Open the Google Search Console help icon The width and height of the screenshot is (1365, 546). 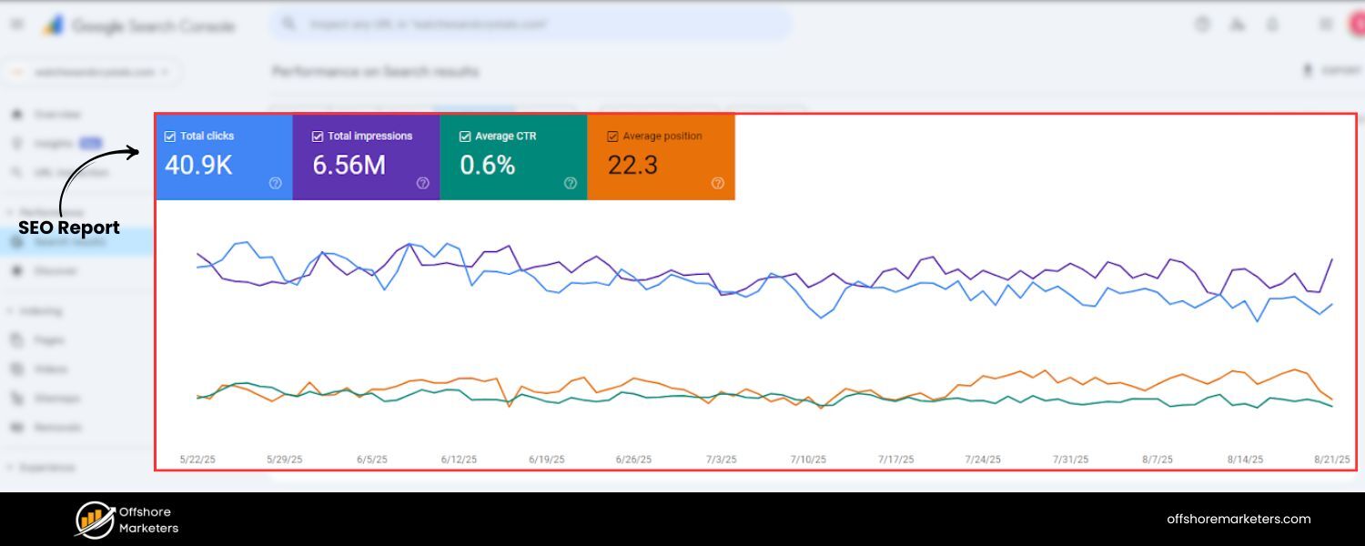[1201, 25]
